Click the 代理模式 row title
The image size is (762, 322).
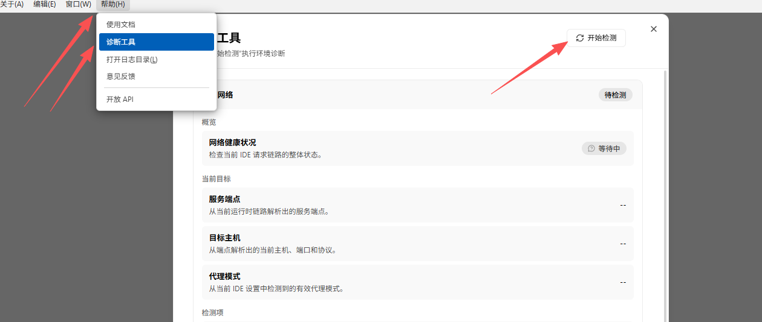[224, 276]
